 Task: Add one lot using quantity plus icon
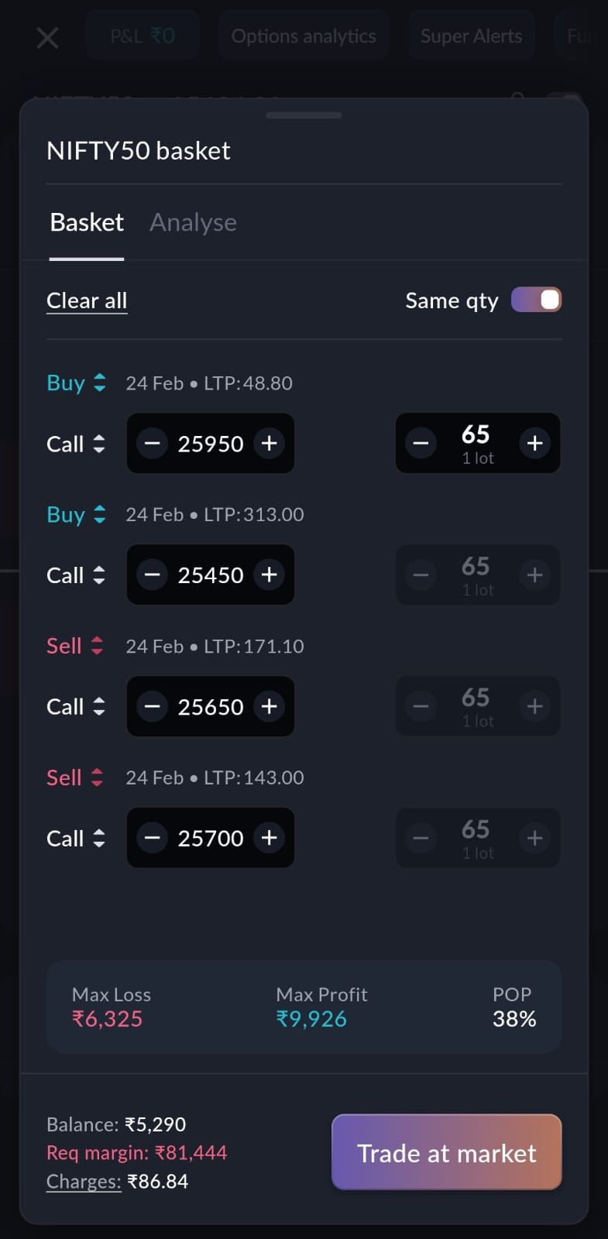[x=534, y=443]
